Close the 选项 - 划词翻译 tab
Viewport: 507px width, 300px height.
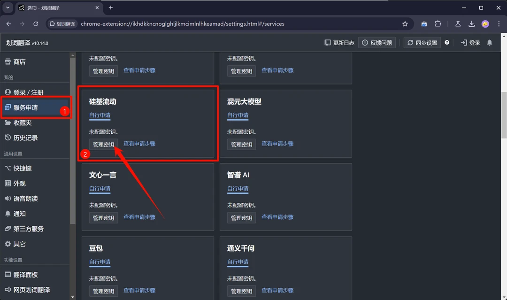coord(97,8)
